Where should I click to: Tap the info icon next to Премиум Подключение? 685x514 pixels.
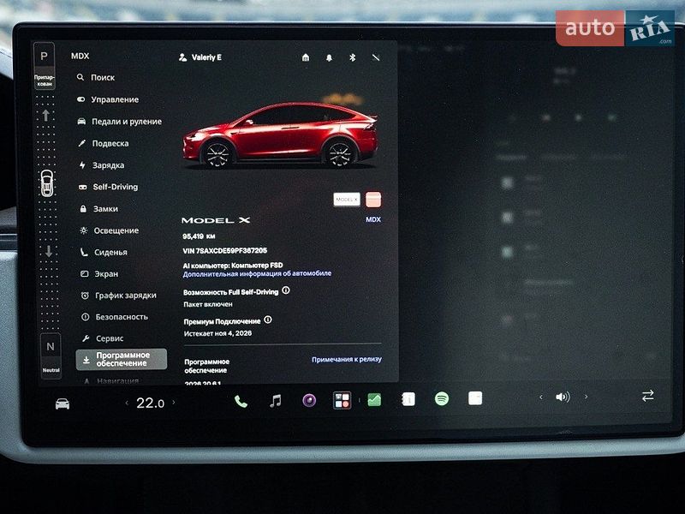click(x=268, y=320)
